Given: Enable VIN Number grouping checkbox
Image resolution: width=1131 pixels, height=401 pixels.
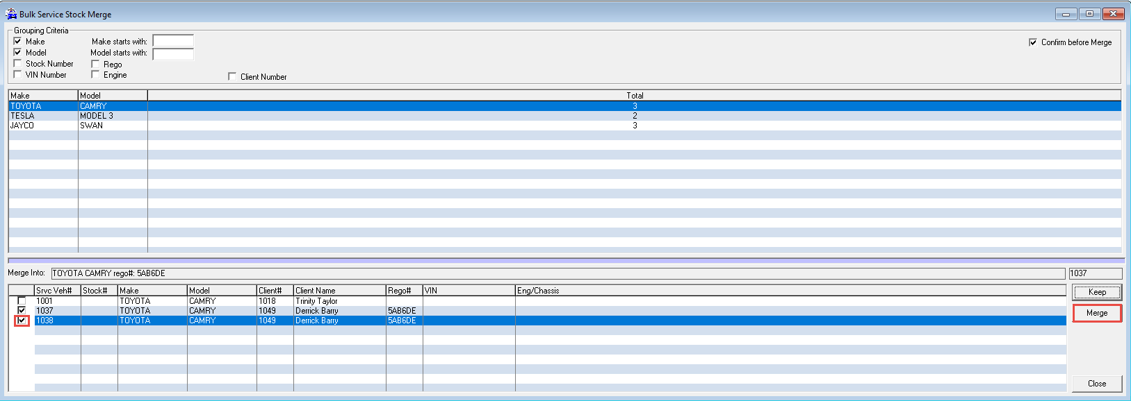Looking at the screenshot, I should 18,74.
